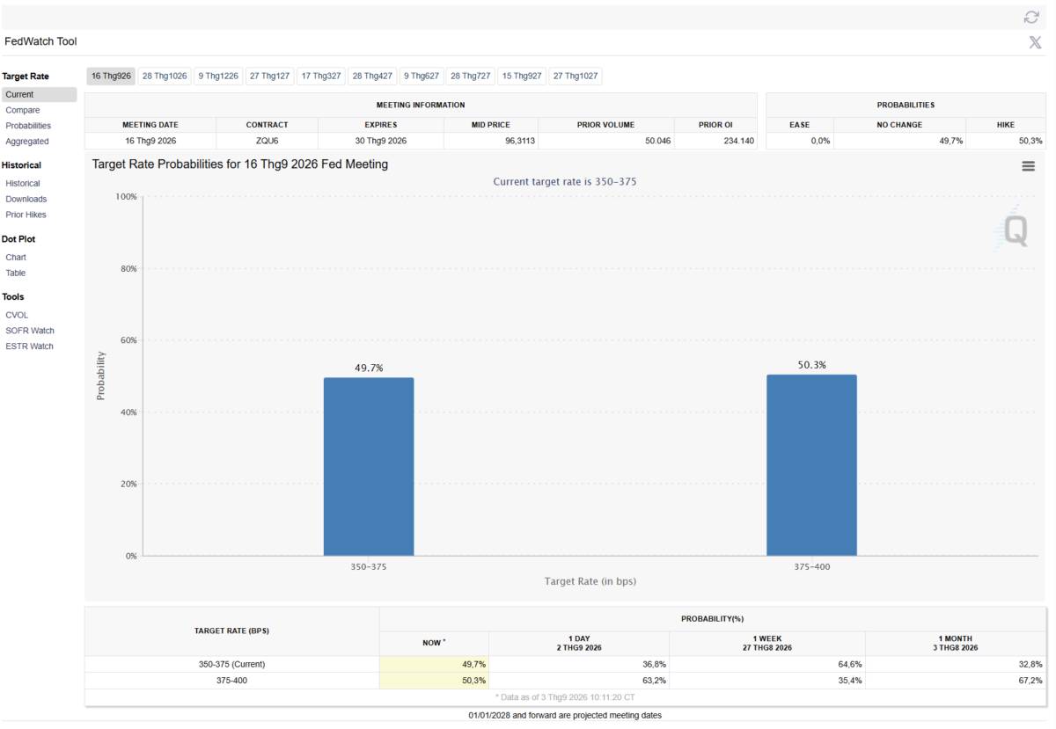Select the 9 Thg1226 meeting tab
This screenshot has width=1056, height=729.
click(x=218, y=77)
